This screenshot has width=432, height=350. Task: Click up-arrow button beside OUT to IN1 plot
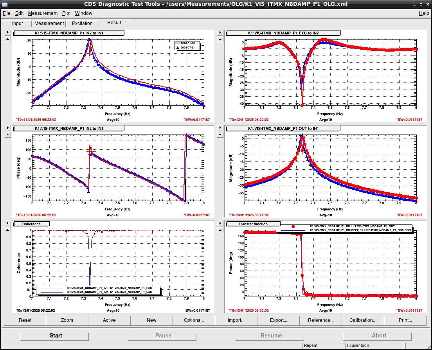(x=220, y=135)
